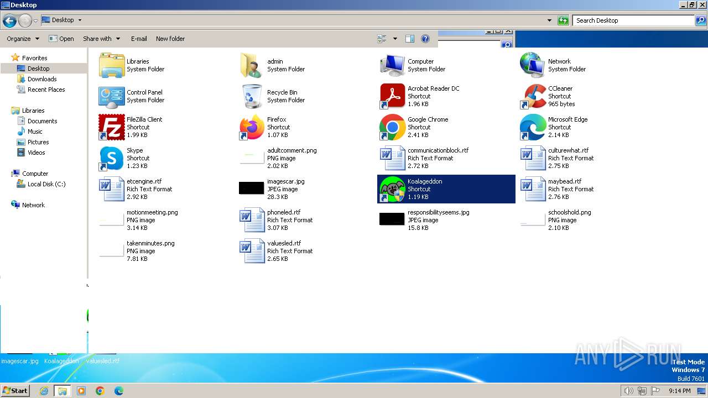Select the schoolshold.png file name
Image resolution: width=708 pixels, height=398 pixels.
pyautogui.click(x=570, y=212)
